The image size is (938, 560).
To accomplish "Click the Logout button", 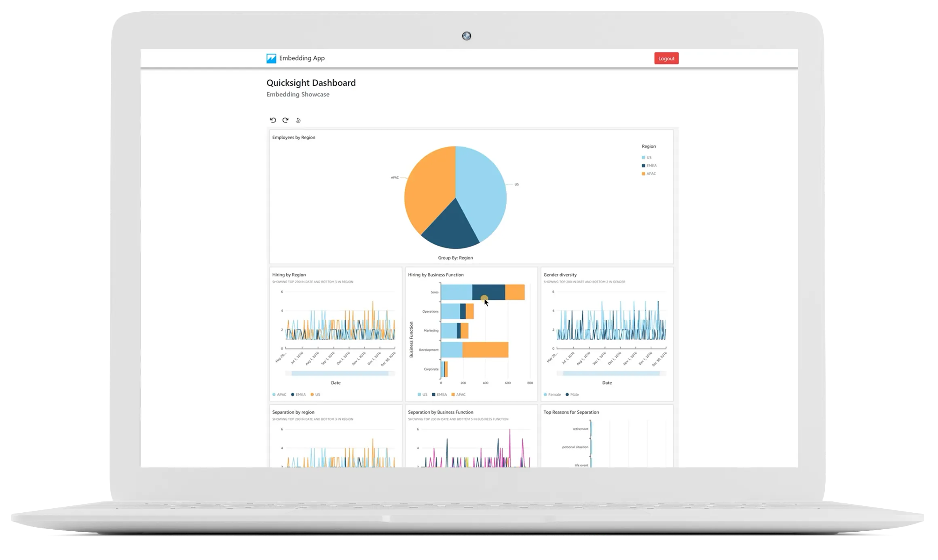I will [666, 58].
